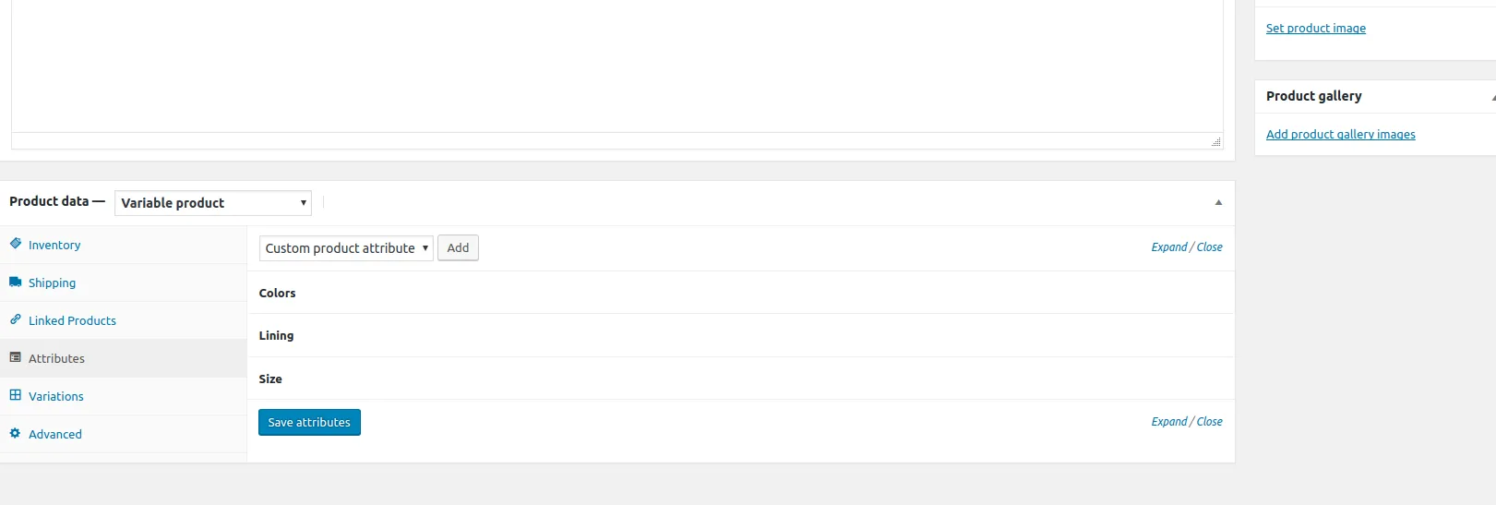Click Add product gallery images link

(1340, 135)
